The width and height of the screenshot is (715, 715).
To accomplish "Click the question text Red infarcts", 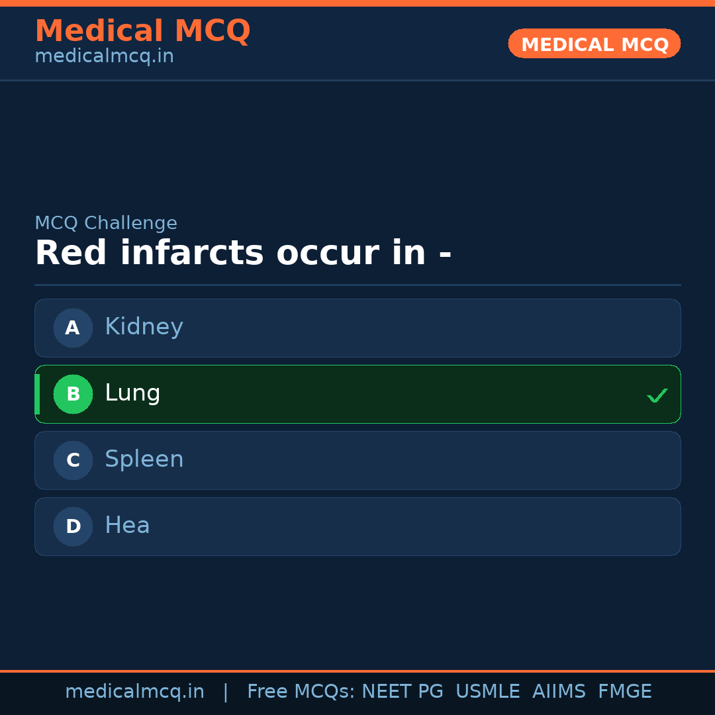I will click(243, 253).
